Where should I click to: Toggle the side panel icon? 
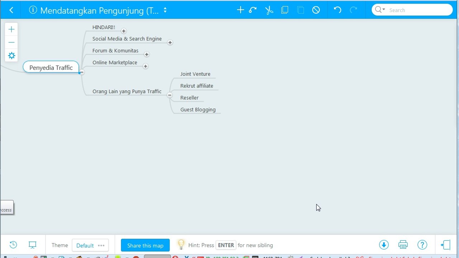point(445,245)
